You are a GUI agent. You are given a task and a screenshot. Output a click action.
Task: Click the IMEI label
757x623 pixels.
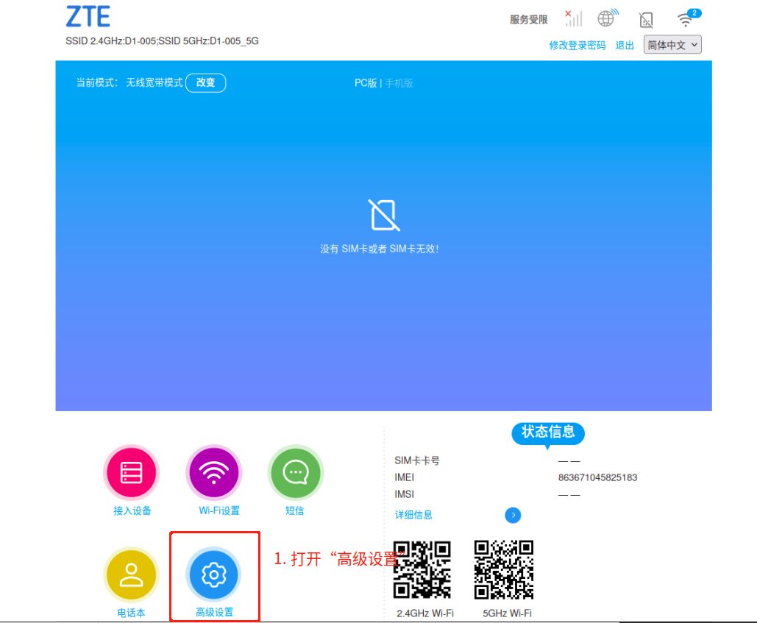pos(404,477)
